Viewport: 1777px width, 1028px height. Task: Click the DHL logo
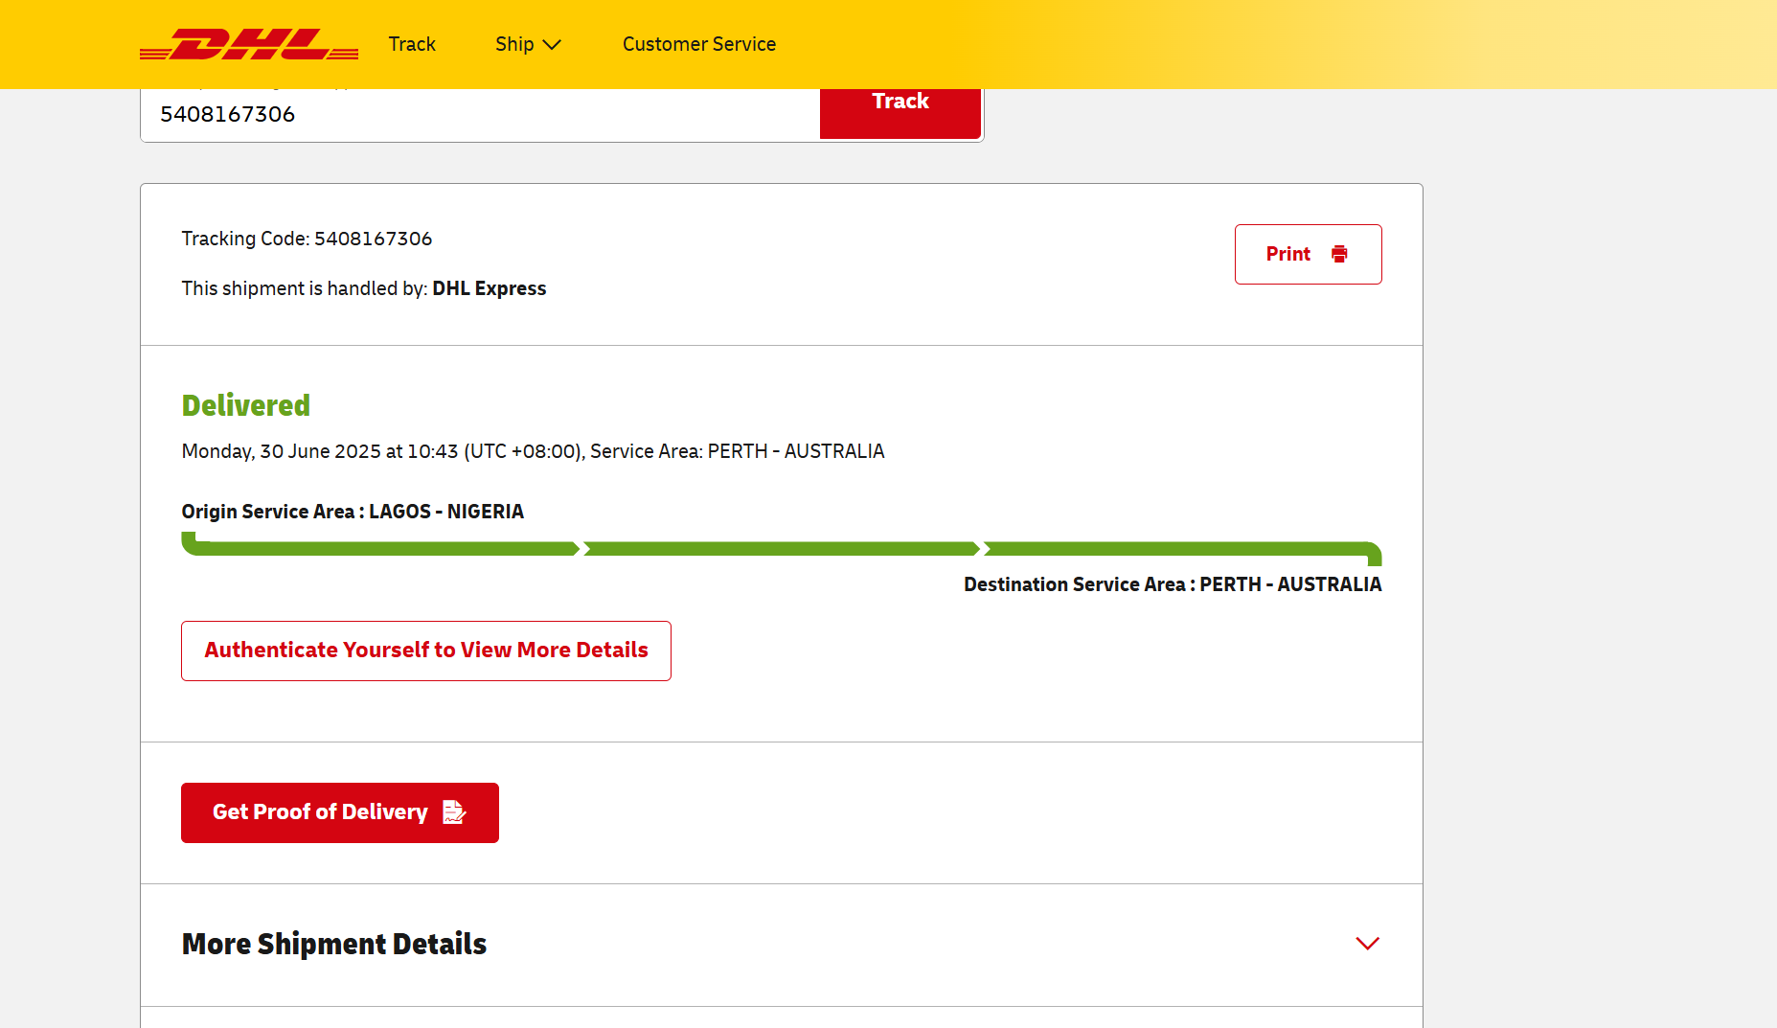(x=249, y=44)
